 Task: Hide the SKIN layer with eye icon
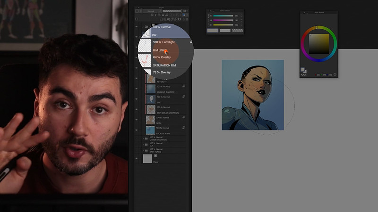(x=137, y=120)
